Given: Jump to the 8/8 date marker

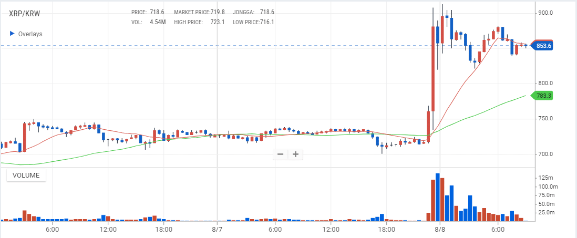Looking at the screenshot, I should (440, 230).
